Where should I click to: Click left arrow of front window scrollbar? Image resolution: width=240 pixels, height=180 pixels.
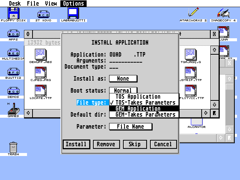pos(28,113)
